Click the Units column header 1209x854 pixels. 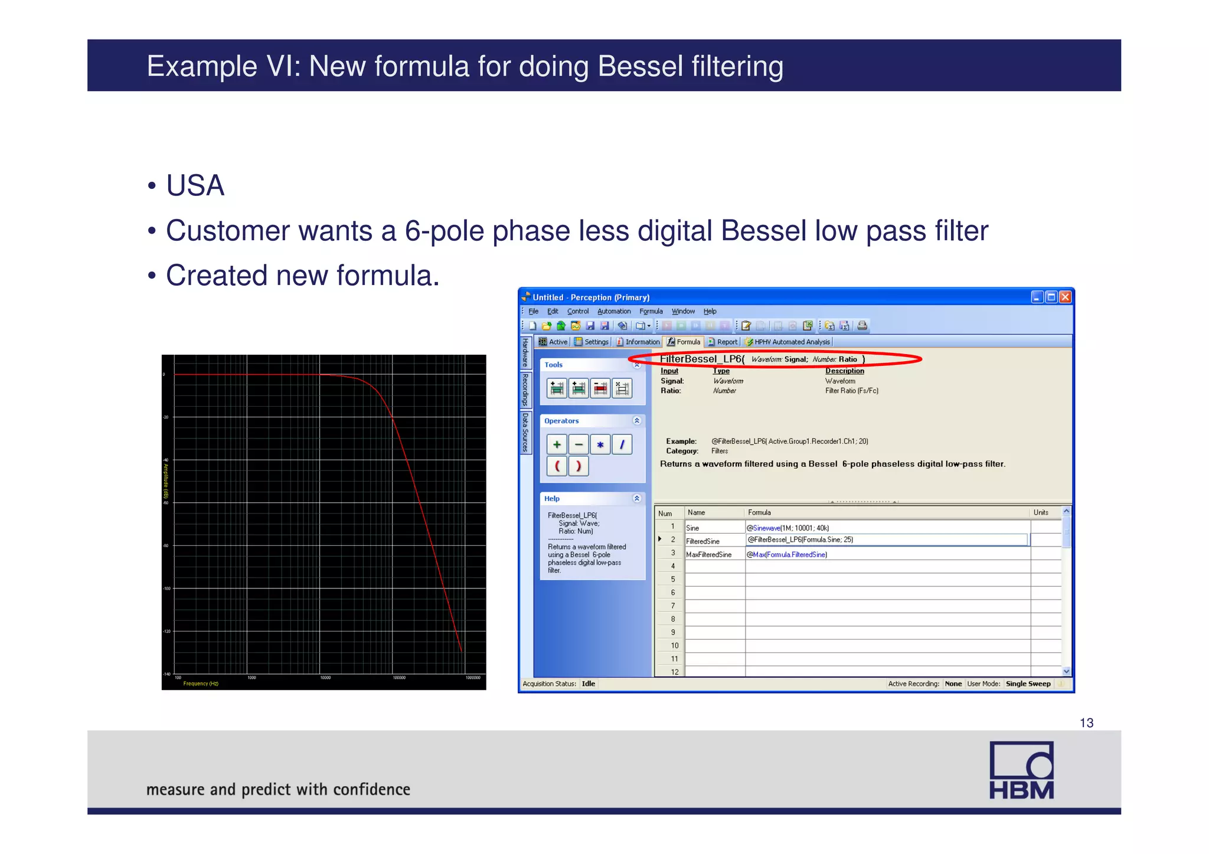(1046, 513)
